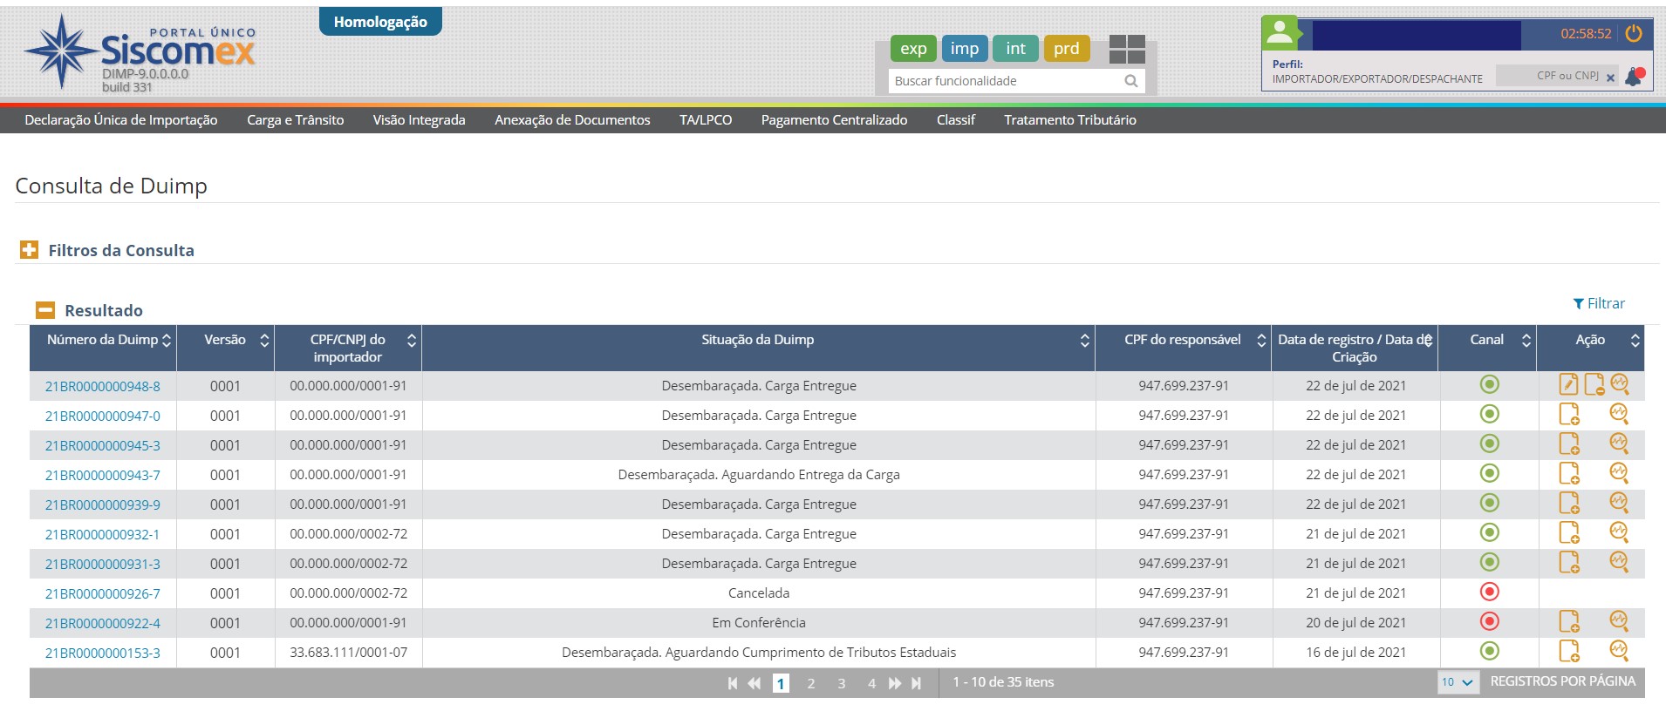Go to page 3 of results
1666x711 pixels.
[841, 683]
